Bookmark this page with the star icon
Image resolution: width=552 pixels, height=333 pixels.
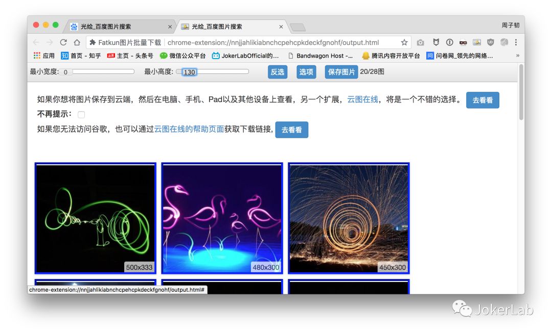coord(404,42)
